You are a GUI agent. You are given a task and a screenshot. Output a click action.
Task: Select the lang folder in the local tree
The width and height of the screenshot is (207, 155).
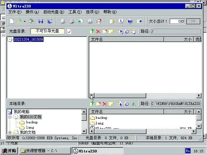(30, 128)
